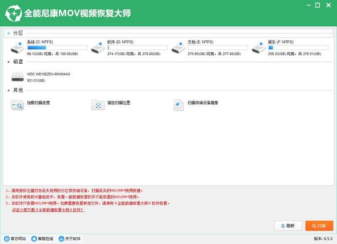
Task: Click the second red instruction line
Action: 72,197
